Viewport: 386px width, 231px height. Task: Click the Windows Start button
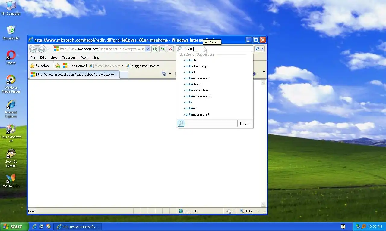pyautogui.click(x=14, y=226)
